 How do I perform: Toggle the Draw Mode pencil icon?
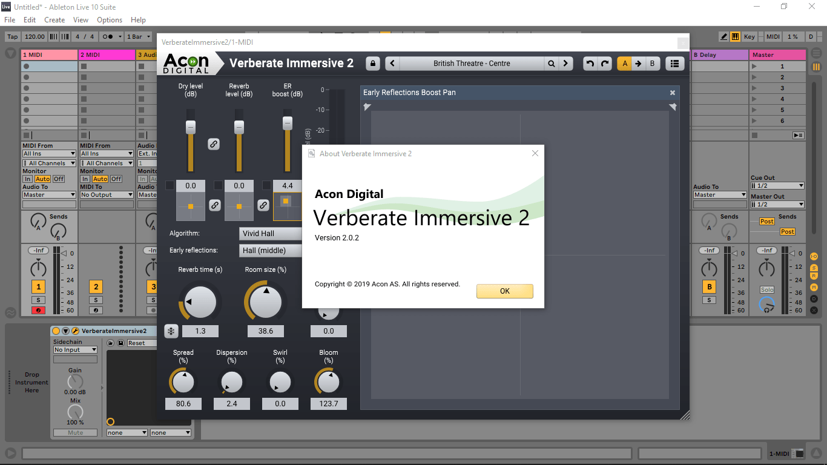click(723, 36)
